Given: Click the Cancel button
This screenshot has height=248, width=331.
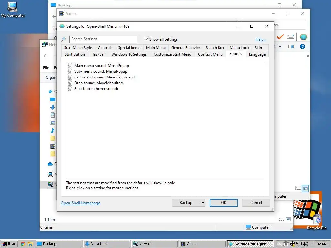Looking at the screenshot, I should click(256, 203).
